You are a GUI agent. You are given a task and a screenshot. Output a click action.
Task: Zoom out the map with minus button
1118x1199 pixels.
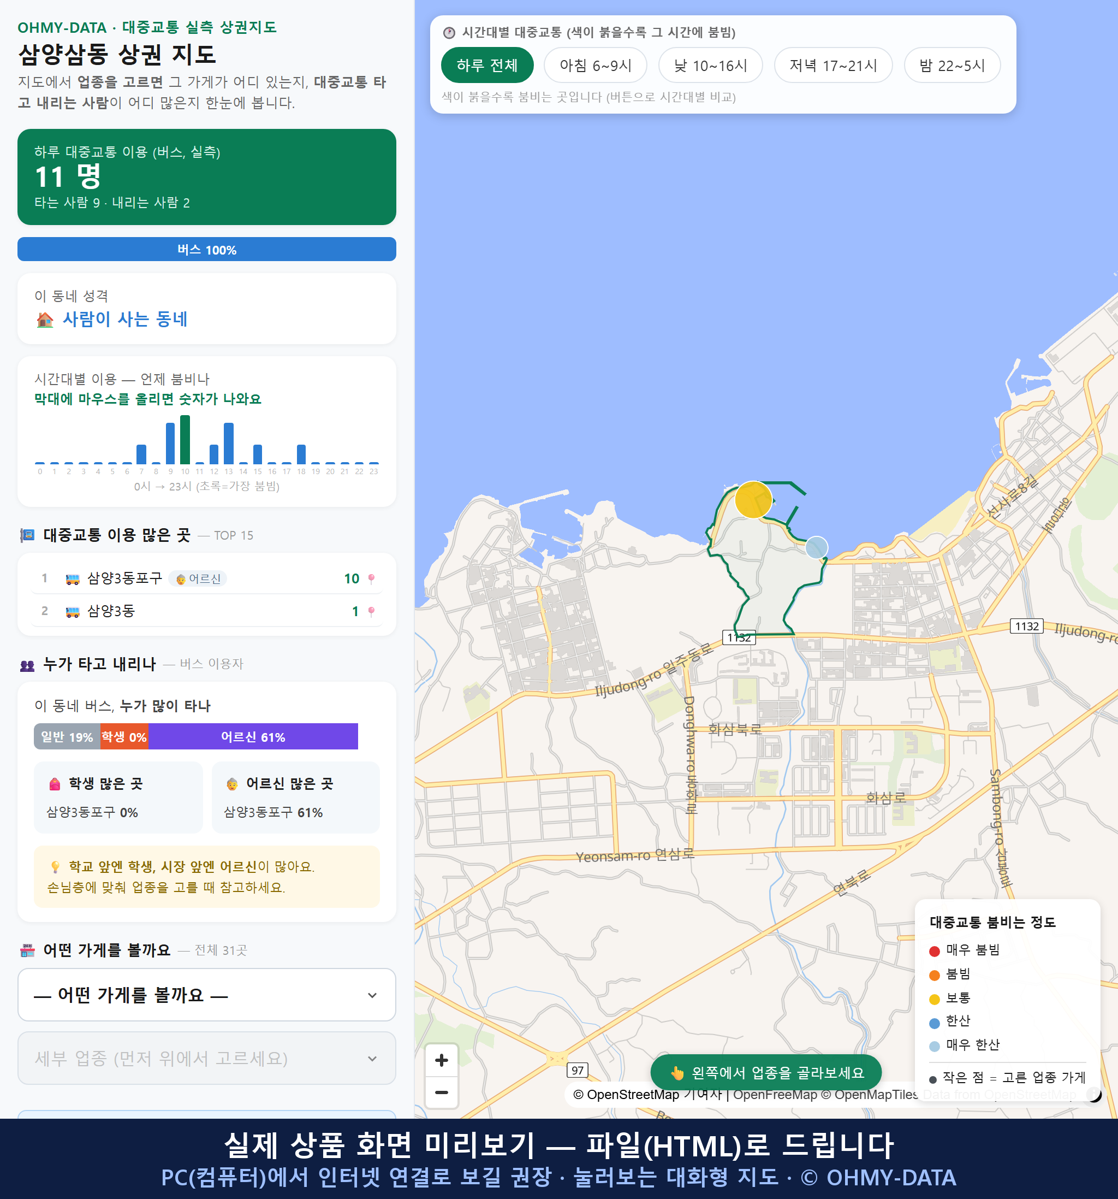pos(441,1092)
